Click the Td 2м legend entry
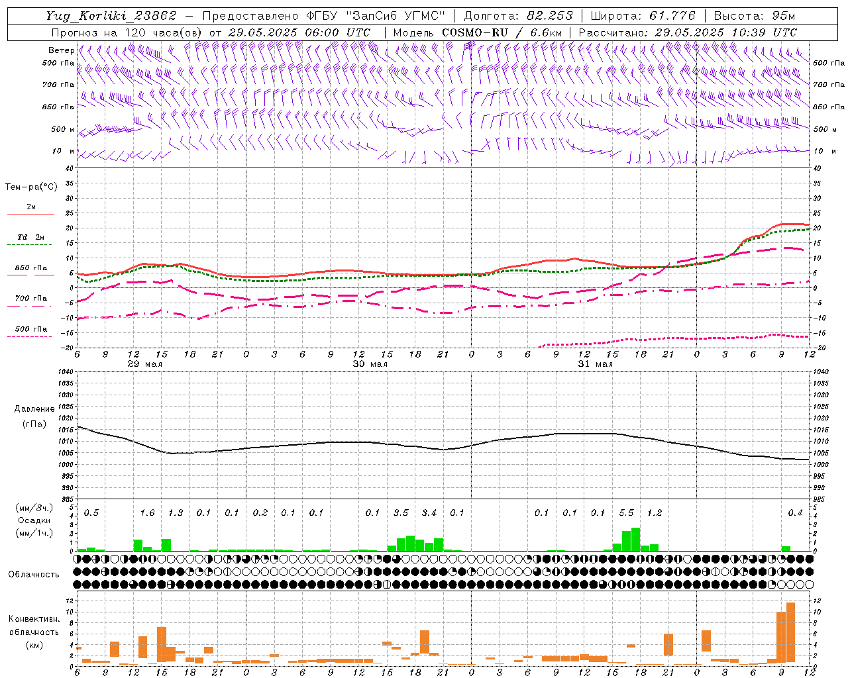 coord(30,237)
